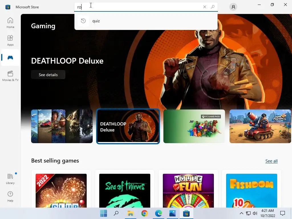
Task: Open File Explorer from taskbar
Action: tap(130, 213)
